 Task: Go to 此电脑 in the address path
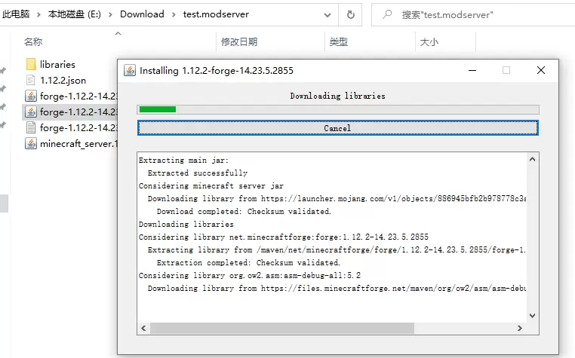(x=15, y=14)
